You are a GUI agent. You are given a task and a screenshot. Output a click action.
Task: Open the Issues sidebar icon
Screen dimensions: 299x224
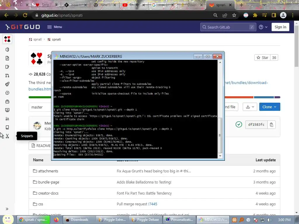pos(7,67)
